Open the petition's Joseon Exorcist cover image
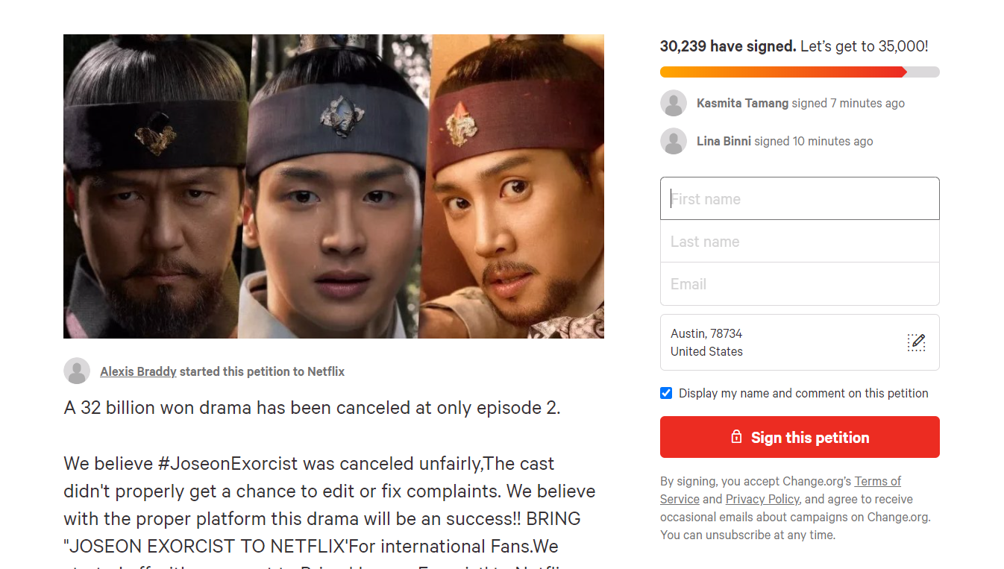 point(333,186)
